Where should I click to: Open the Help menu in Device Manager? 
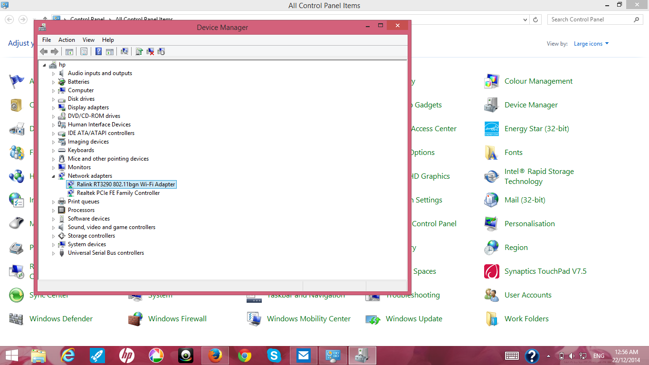(x=108, y=40)
